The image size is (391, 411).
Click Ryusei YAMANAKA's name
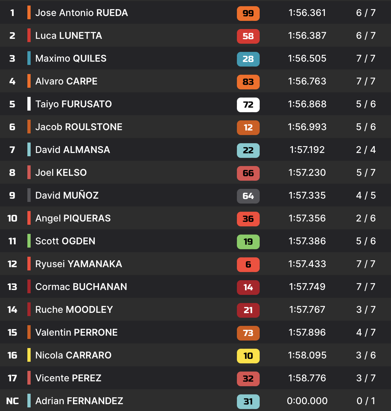[x=79, y=264]
